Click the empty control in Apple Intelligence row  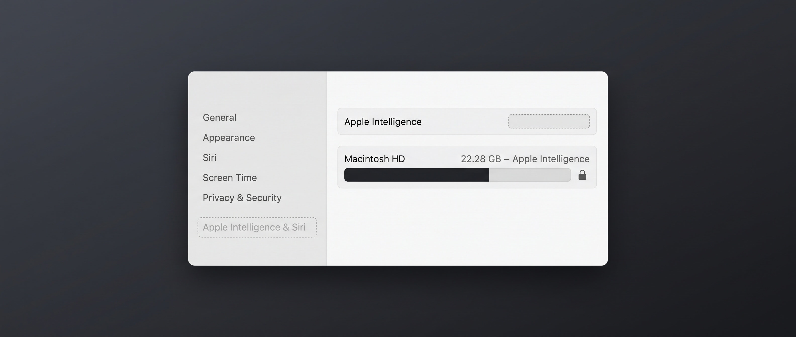coord(549,121)
